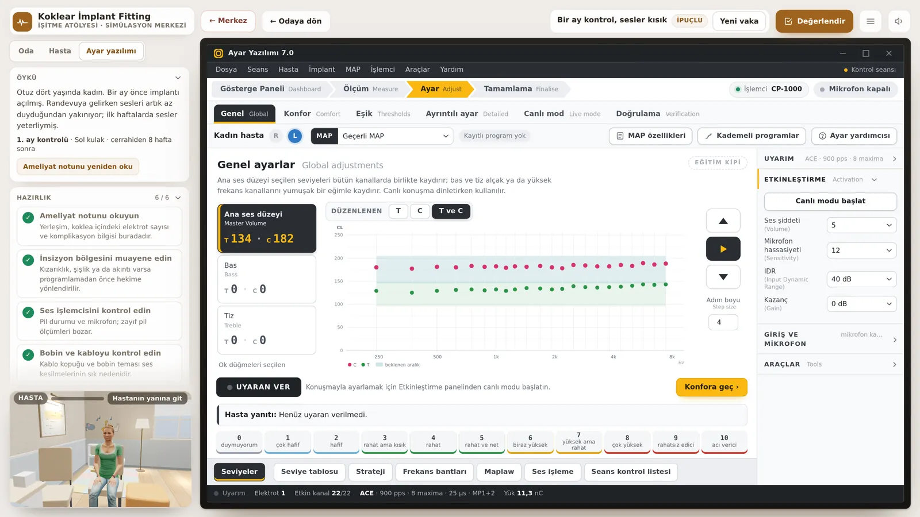Click the Koklear İmplant Fitting logo icon
The height and width of the screenshot is (517, 920).
[x=22, y=21]
